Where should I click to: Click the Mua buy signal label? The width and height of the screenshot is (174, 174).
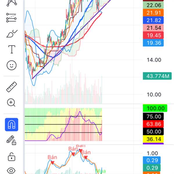[x=101, y=171]
